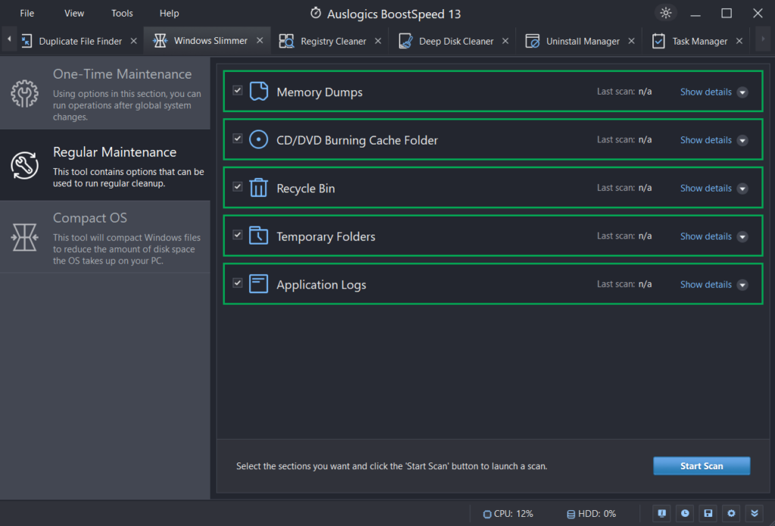This screenshot has height=526, width=775.
Task: Open the system information monitor icon
Action: (661, 513)
